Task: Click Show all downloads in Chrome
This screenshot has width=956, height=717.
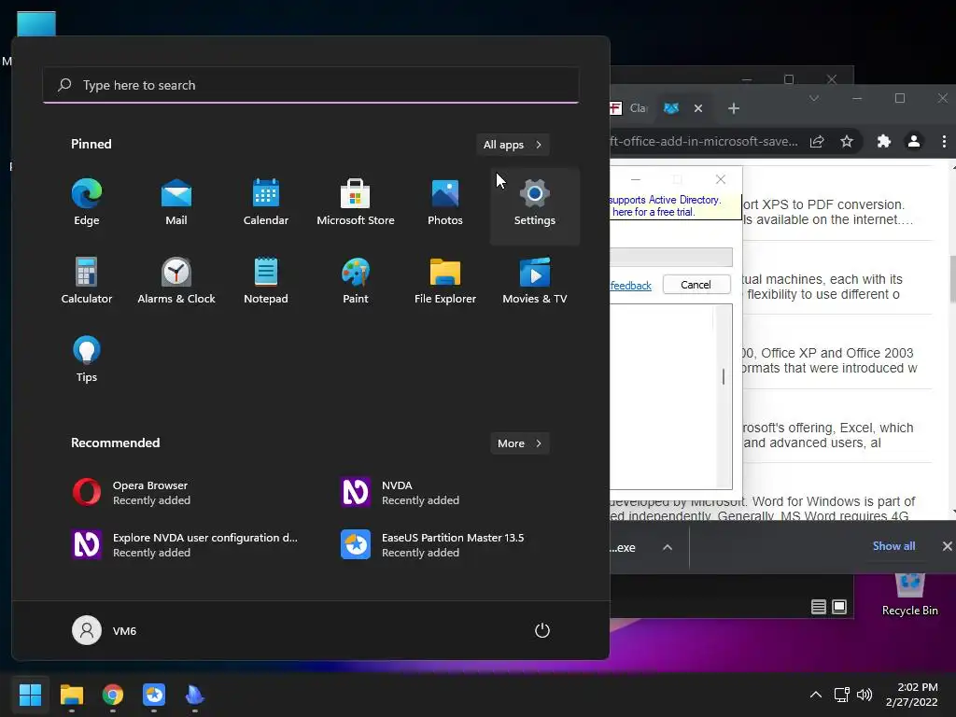Action: [x=893, y=546]
